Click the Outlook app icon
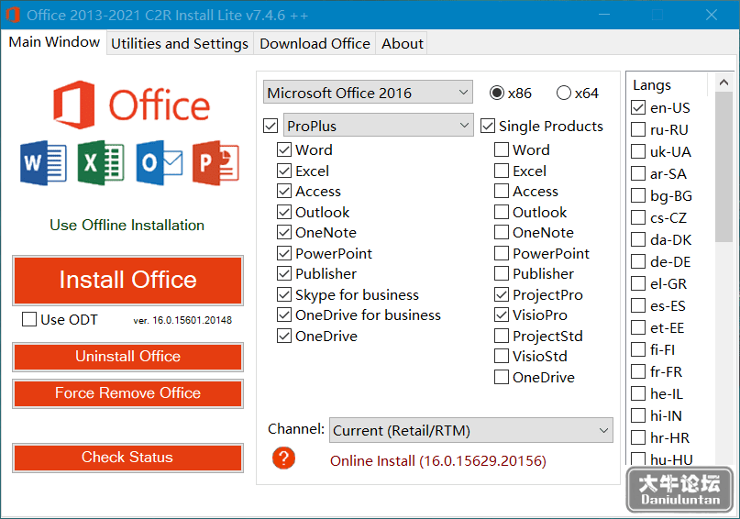Screen dimensions: 740x519 (159, 163)
